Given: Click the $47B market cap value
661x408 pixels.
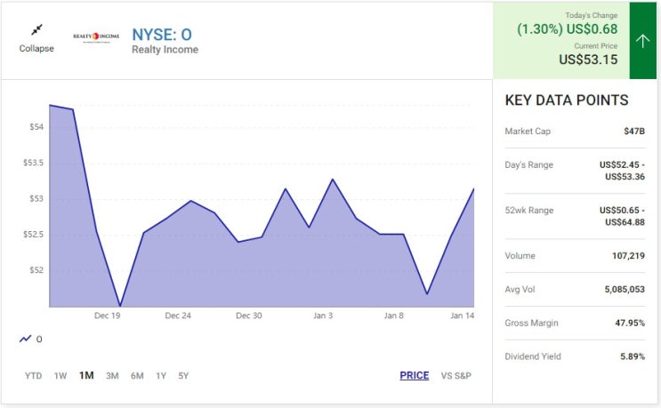Looking at the screenshot, I should (x=634, y=131).
